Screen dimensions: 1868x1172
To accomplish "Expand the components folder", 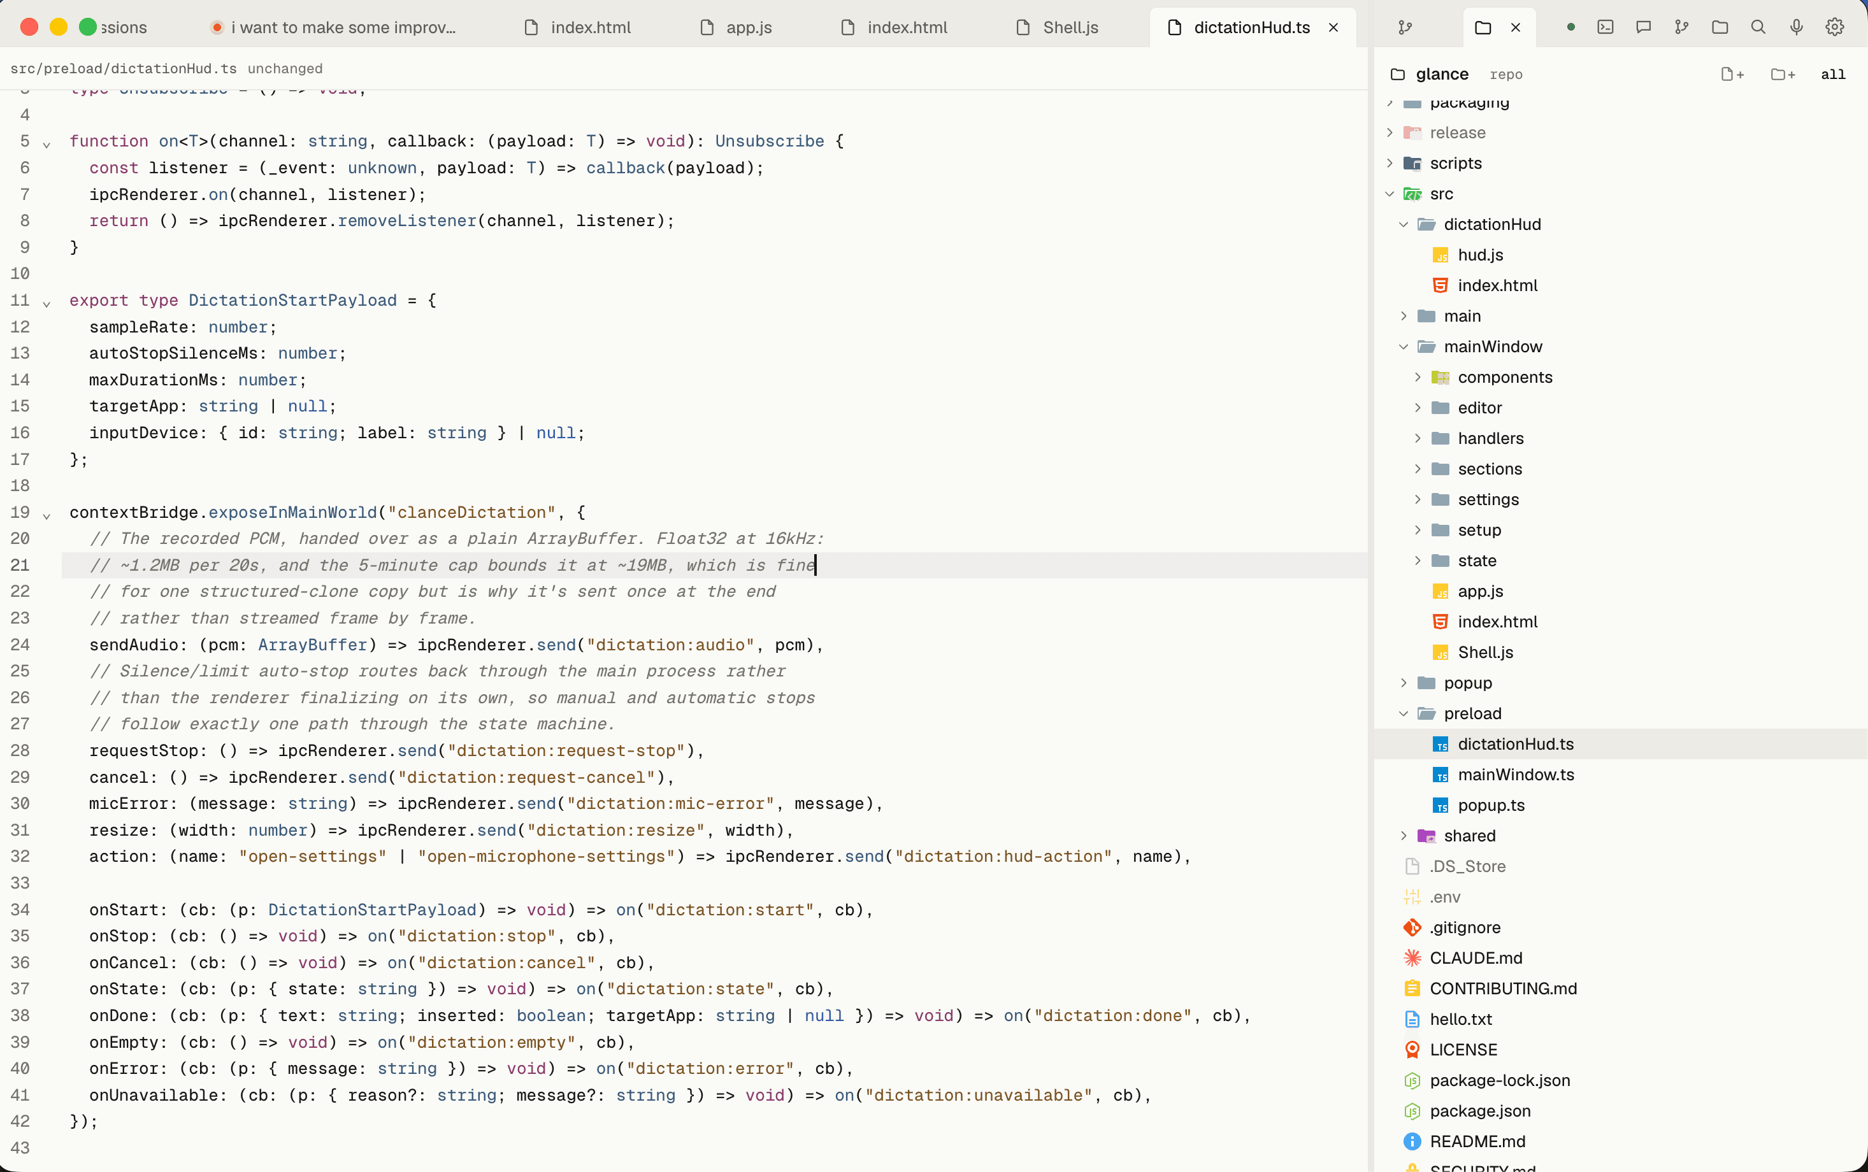I will (x=1418, y=378).
